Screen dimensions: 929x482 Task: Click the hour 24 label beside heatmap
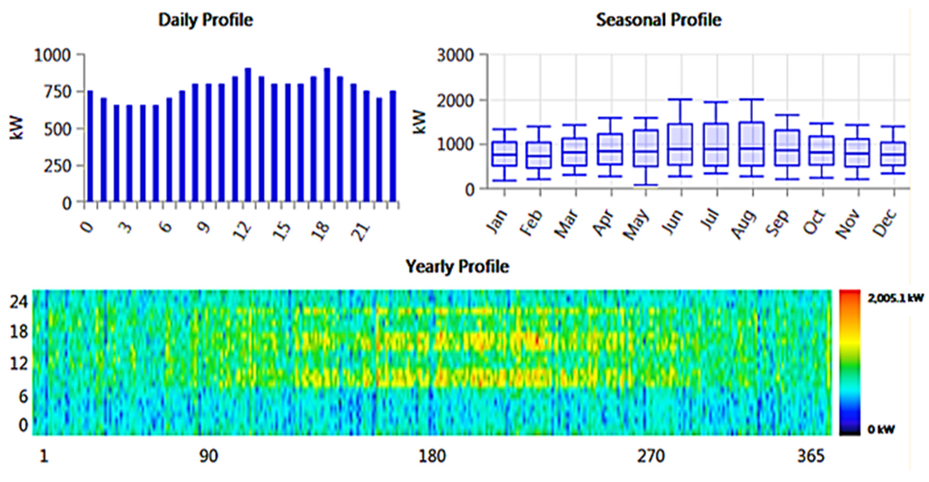[x=20, y=301]
